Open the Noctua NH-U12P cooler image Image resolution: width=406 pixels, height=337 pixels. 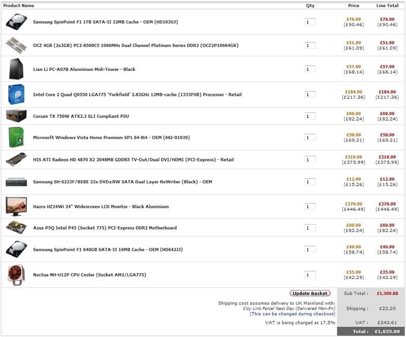tap(16, 275)
